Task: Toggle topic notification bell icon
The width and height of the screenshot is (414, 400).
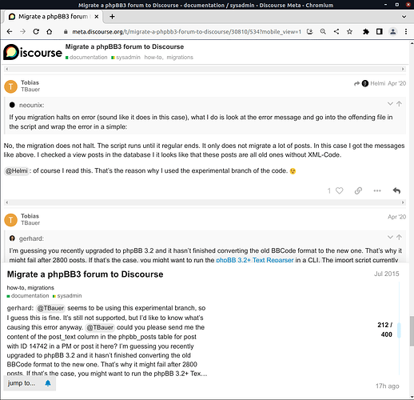Action: (48, 383)
